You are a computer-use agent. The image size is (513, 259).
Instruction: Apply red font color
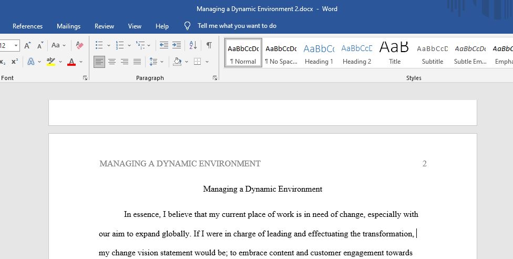coord(71,62)
